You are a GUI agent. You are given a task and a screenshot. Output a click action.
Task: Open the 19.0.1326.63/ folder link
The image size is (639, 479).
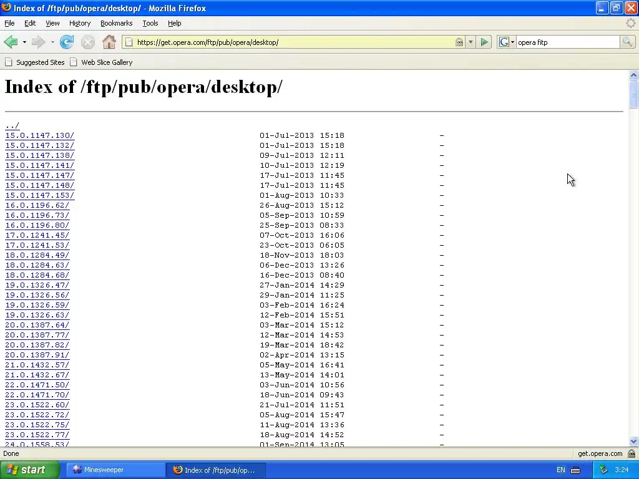click(37, 315)
